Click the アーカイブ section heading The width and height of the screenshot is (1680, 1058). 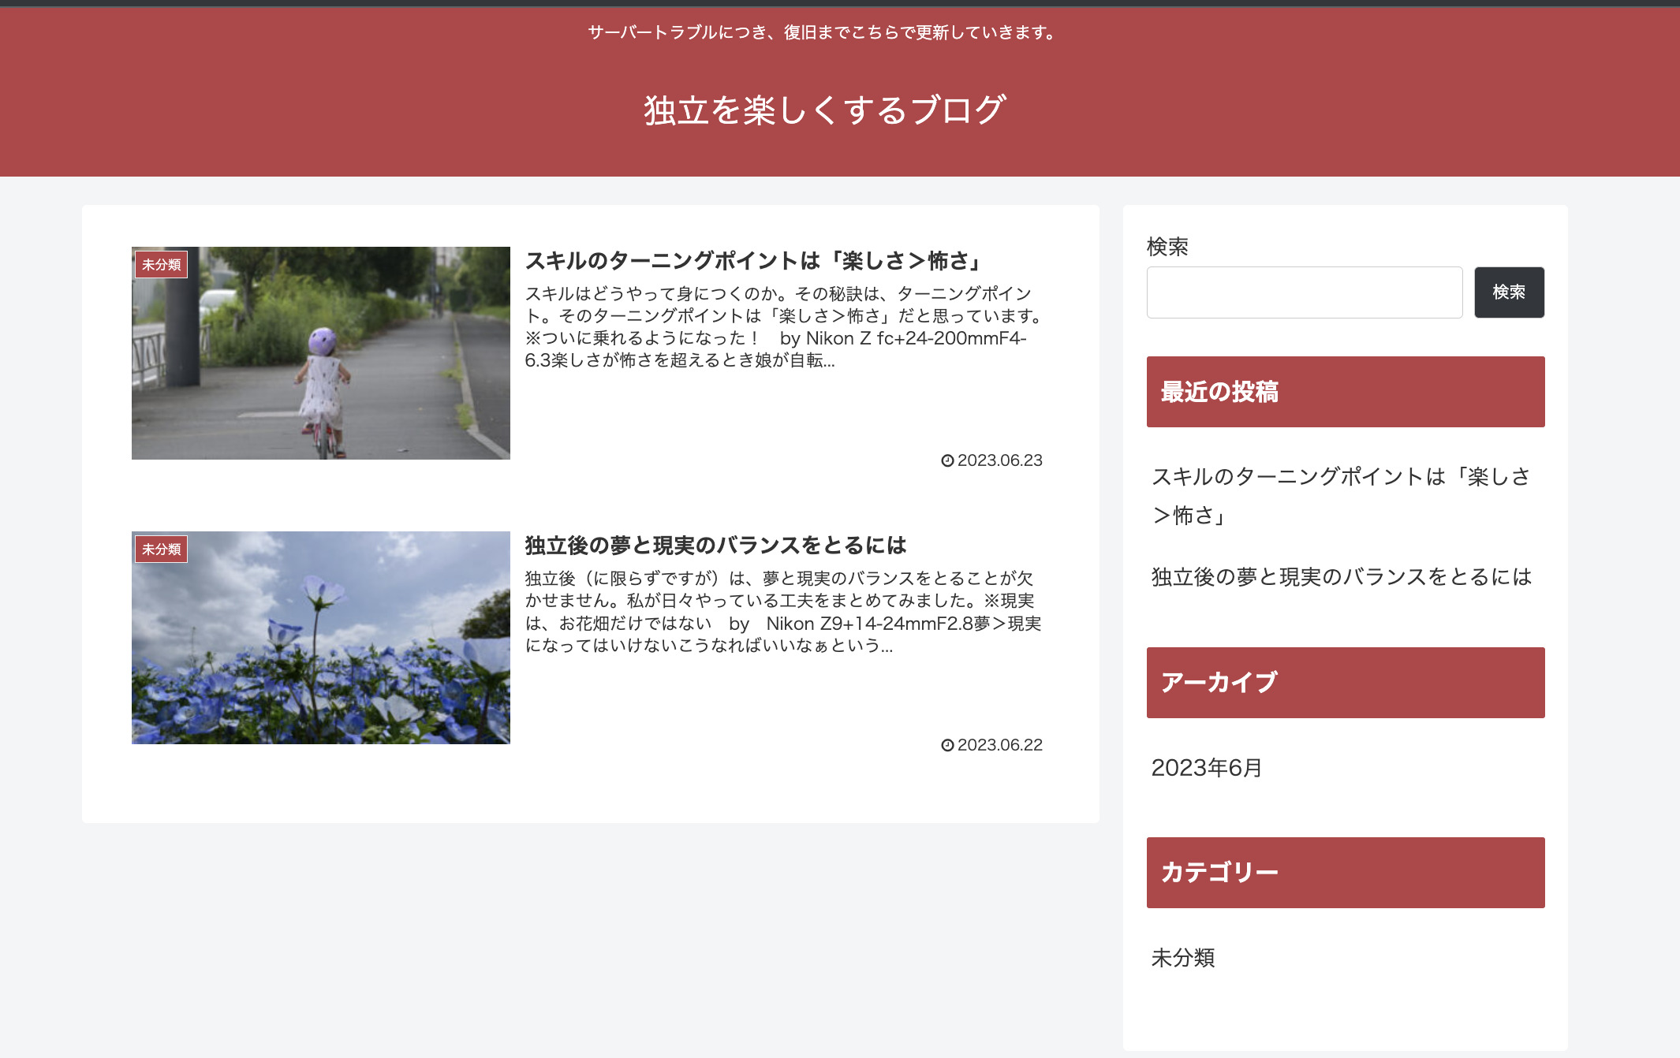pos(1219,683)
